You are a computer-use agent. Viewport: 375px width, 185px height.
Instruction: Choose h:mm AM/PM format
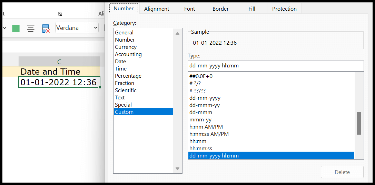point(271,127)
